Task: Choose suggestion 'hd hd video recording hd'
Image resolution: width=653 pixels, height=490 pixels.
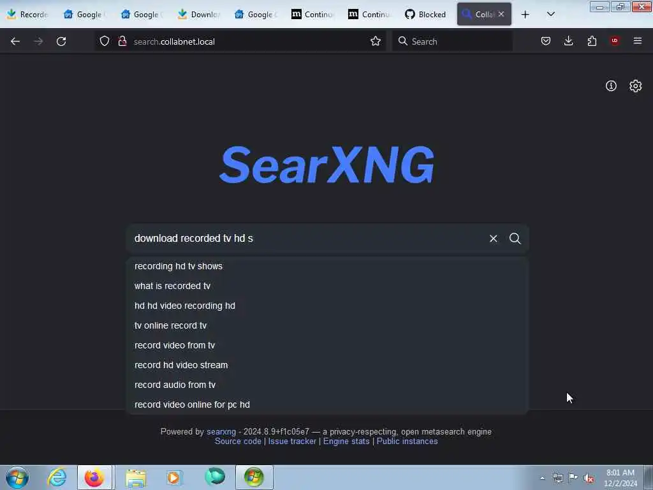Action: pos(327,306)
